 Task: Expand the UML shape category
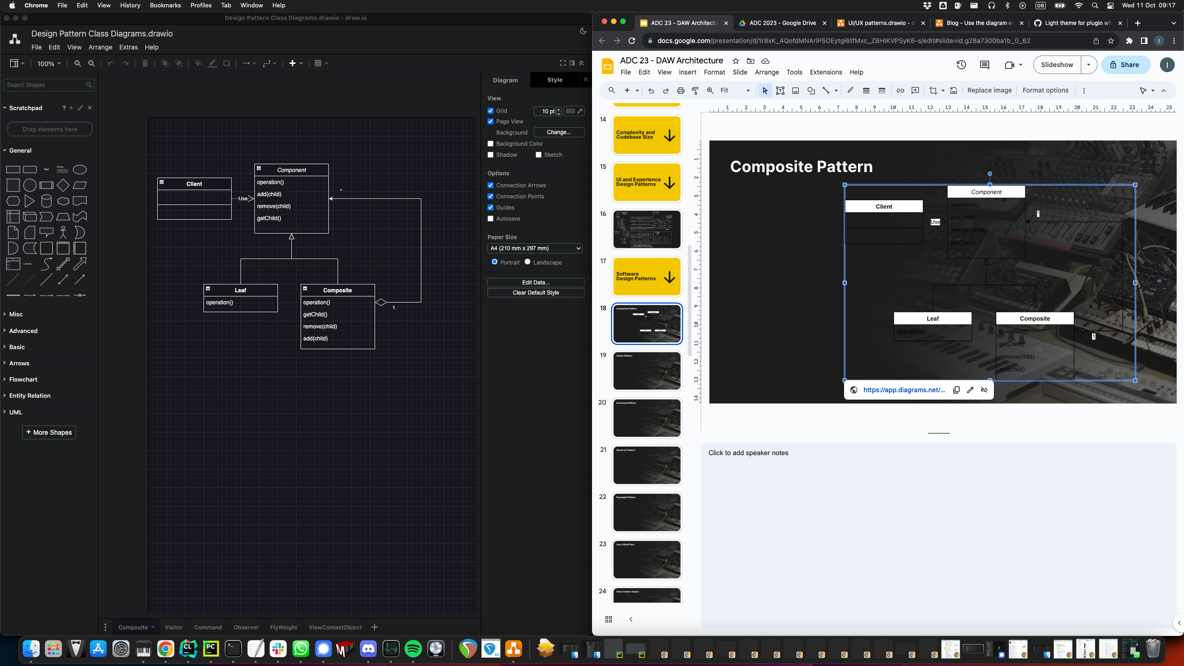[x=15, y=412]
